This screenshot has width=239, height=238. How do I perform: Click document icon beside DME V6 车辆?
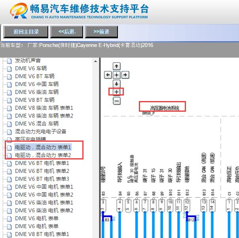[x=9, y=69]
